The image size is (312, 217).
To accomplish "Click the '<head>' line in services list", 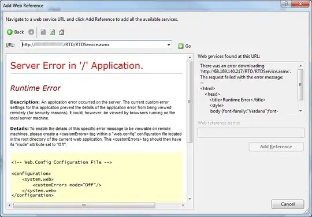I will pyautogui.click(x=212, y=94).
